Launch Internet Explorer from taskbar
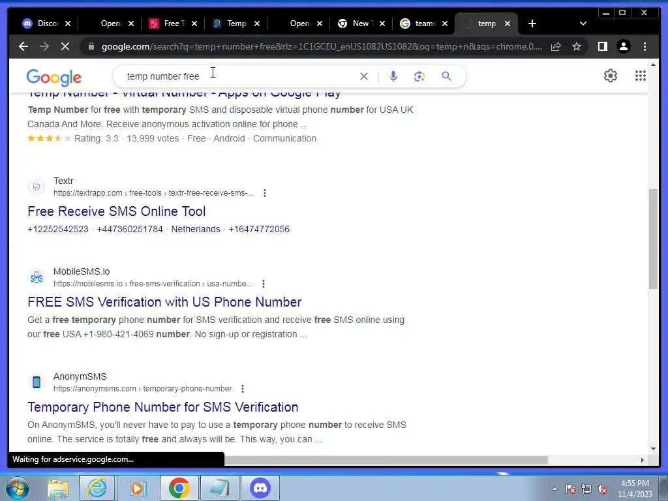The image size is (668, 501). click(97, 488)
